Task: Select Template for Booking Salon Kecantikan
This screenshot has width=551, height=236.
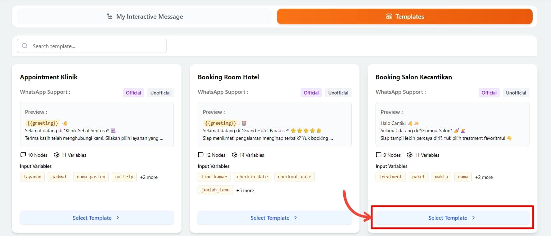Action: tap(452, 218)
